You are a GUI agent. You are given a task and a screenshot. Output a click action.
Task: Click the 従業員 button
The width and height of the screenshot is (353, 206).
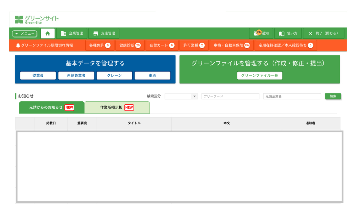tap(38, 76)
